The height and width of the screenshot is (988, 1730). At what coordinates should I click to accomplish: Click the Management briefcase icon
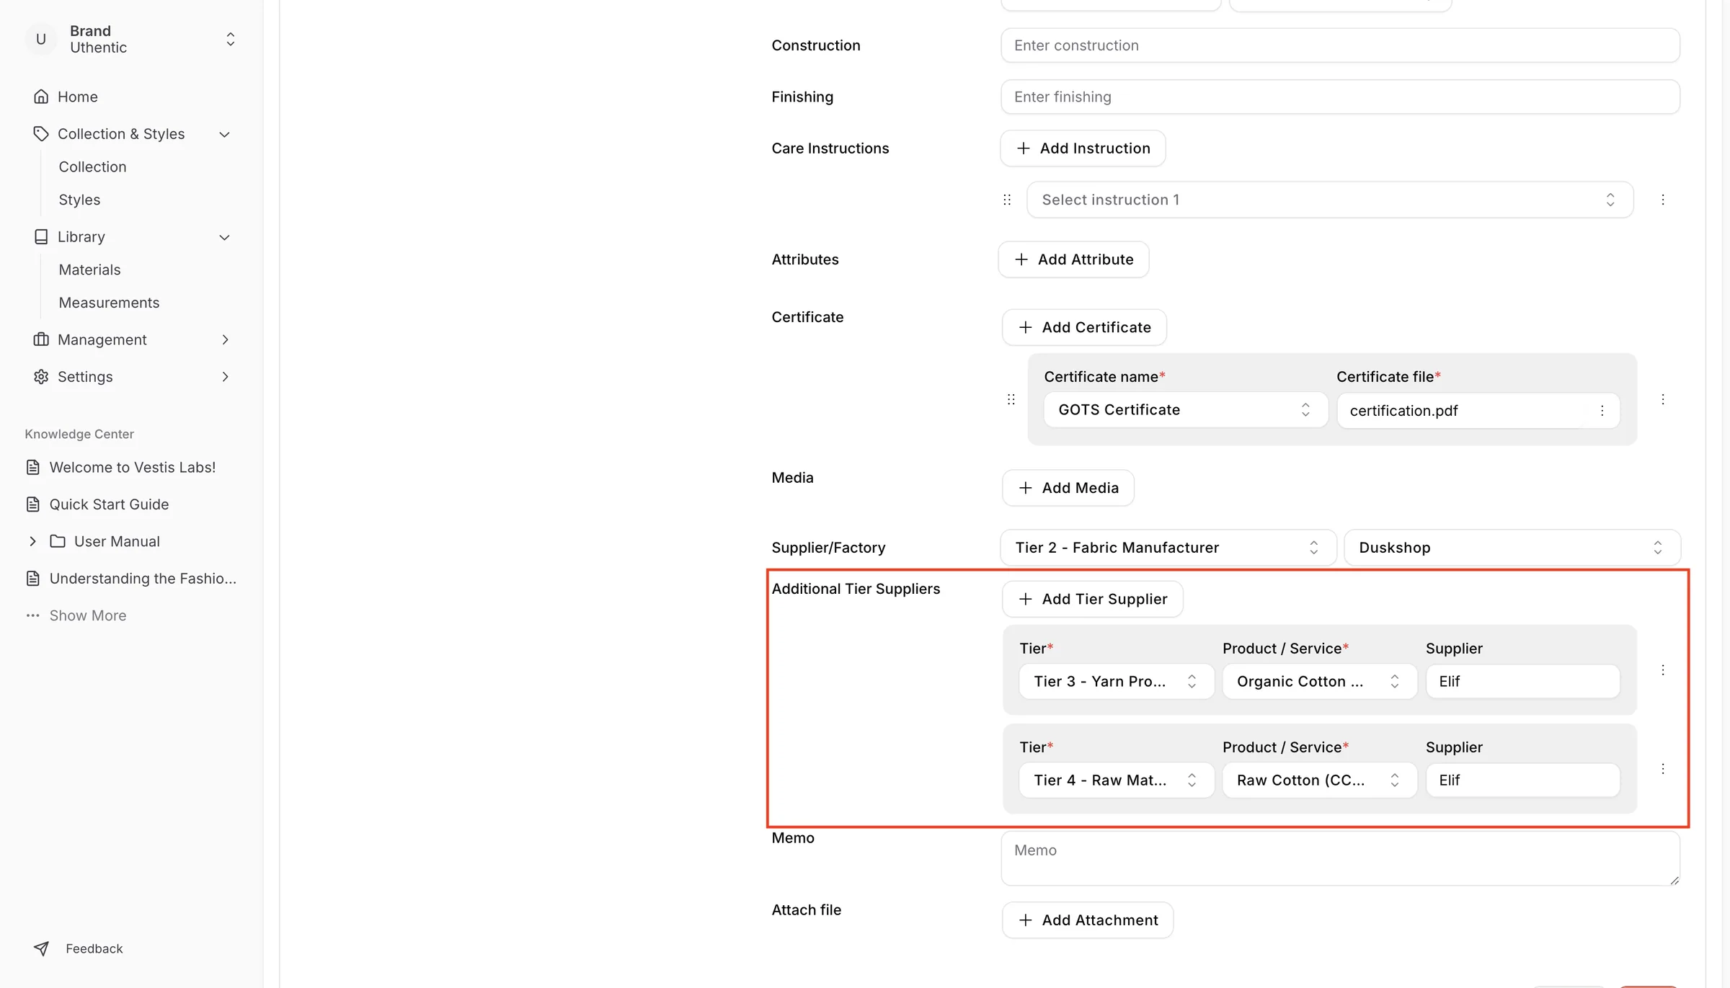[x=41, y=339]
